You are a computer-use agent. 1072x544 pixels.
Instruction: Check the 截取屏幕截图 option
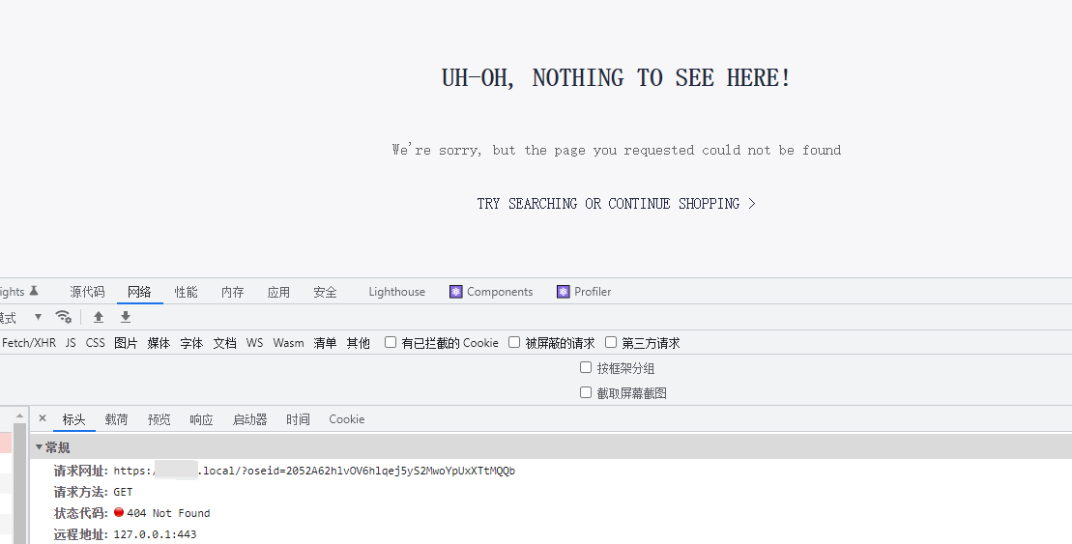click(586, 392)
